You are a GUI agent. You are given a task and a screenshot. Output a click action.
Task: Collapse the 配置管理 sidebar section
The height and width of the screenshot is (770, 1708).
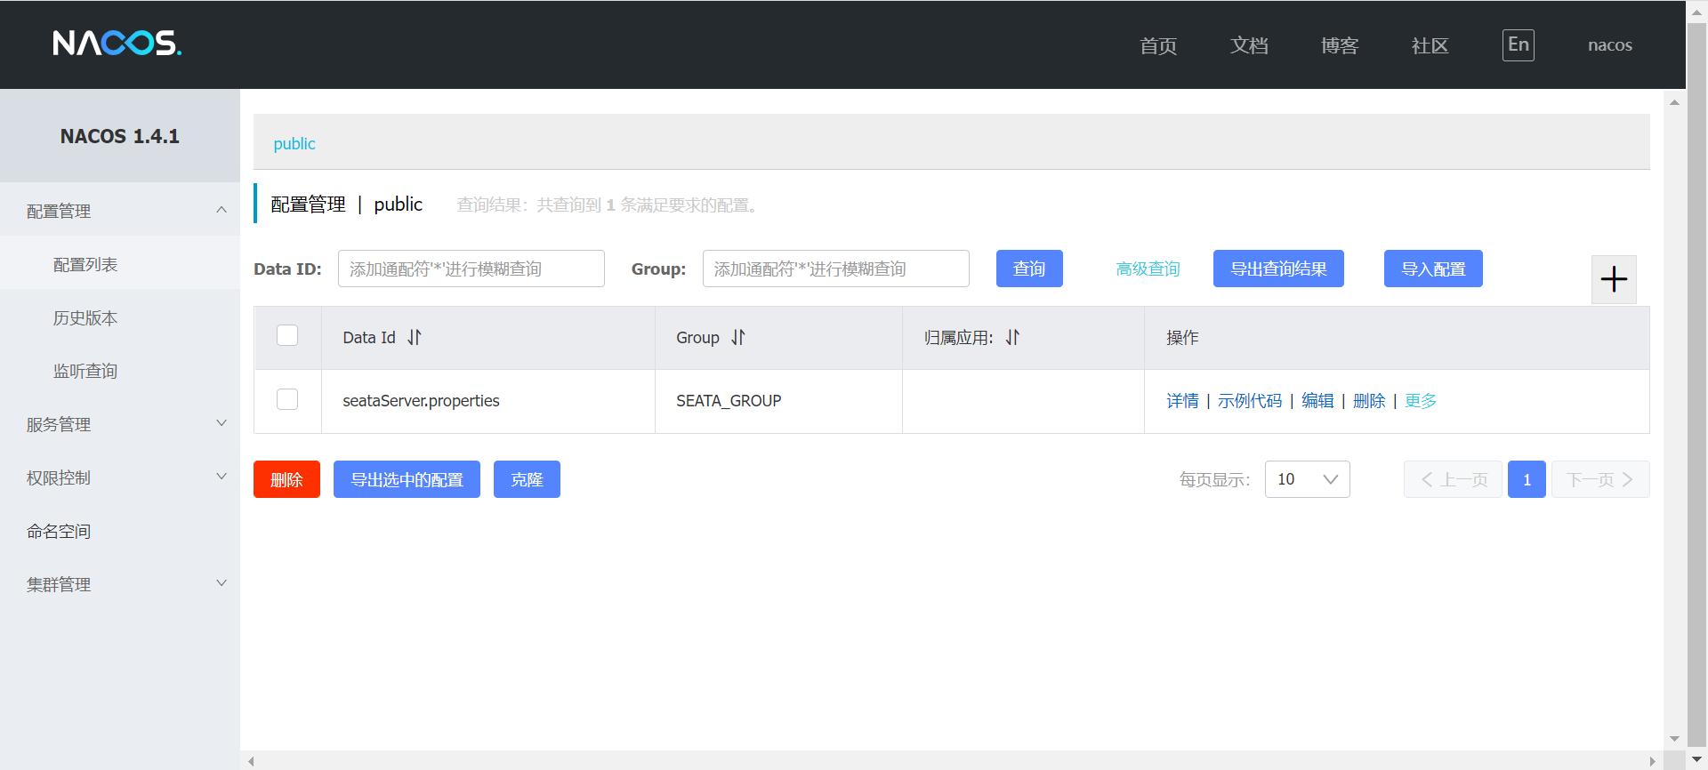click(120, 211)
